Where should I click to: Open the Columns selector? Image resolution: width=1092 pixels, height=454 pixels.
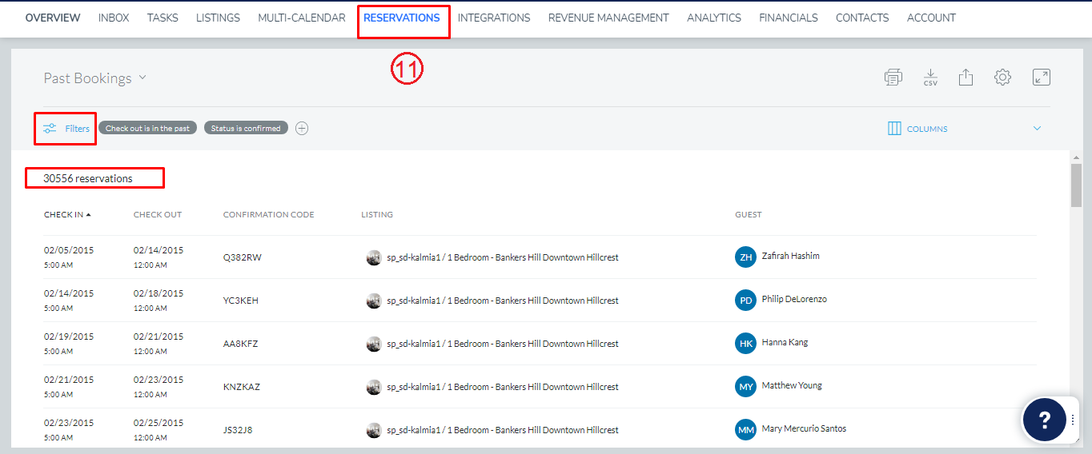tap(917, 129)
